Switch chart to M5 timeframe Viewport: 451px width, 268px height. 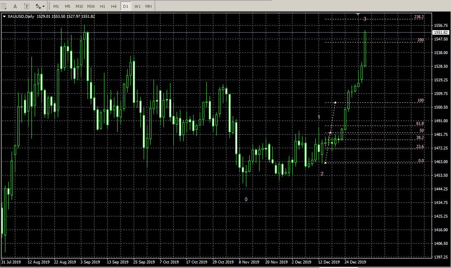point(68,6)
